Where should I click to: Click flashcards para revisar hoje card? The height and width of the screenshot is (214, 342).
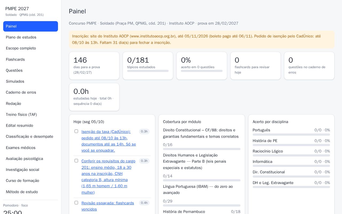click(255, 66)
